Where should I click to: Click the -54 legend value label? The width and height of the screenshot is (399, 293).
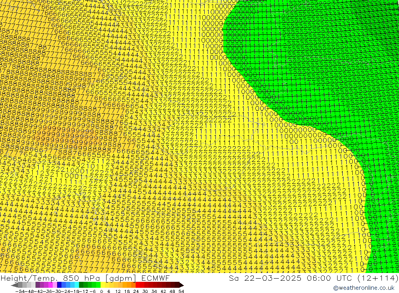(20, 291)
